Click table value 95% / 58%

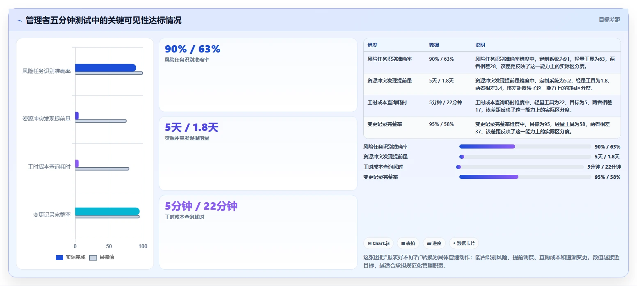coord(441,124)
